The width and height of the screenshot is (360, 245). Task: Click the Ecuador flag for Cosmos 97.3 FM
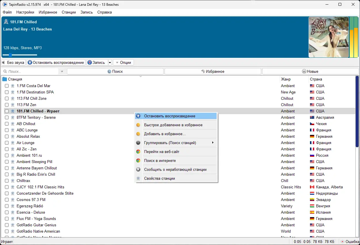312,200
